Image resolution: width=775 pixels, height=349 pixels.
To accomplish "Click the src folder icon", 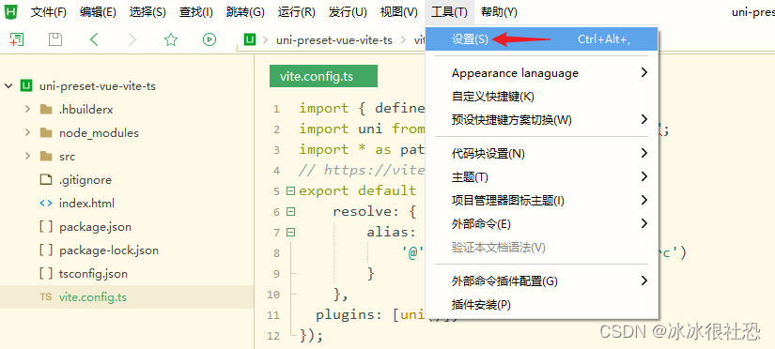I will coord(46,157).
